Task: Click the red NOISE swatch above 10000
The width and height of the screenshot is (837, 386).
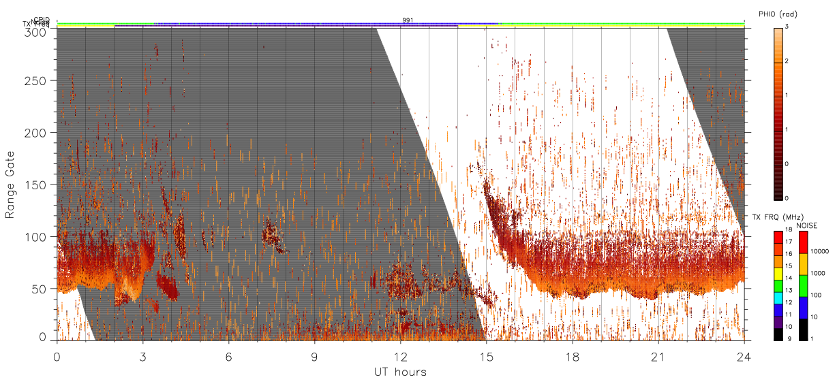Action: 804,242
